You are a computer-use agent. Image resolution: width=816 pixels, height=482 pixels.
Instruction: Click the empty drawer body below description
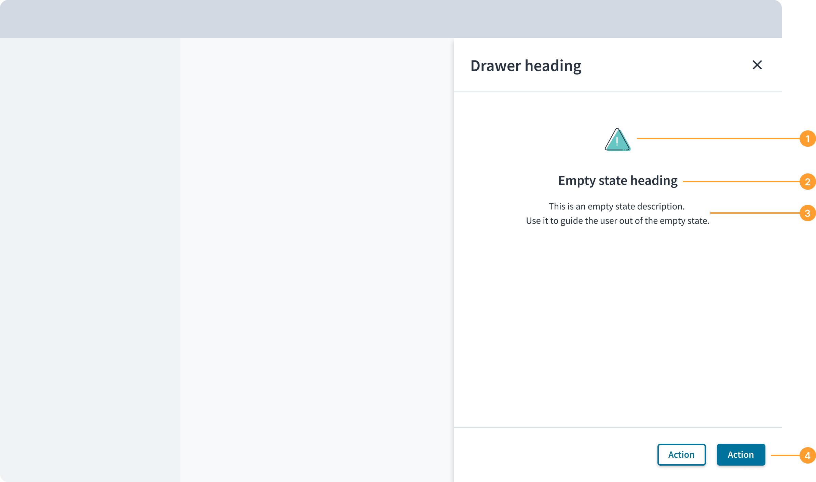pyautogui.click(x=618, y=324)
